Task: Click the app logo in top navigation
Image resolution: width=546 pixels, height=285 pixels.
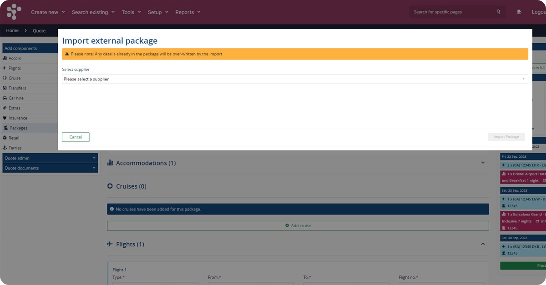Action: click(14, 12)
